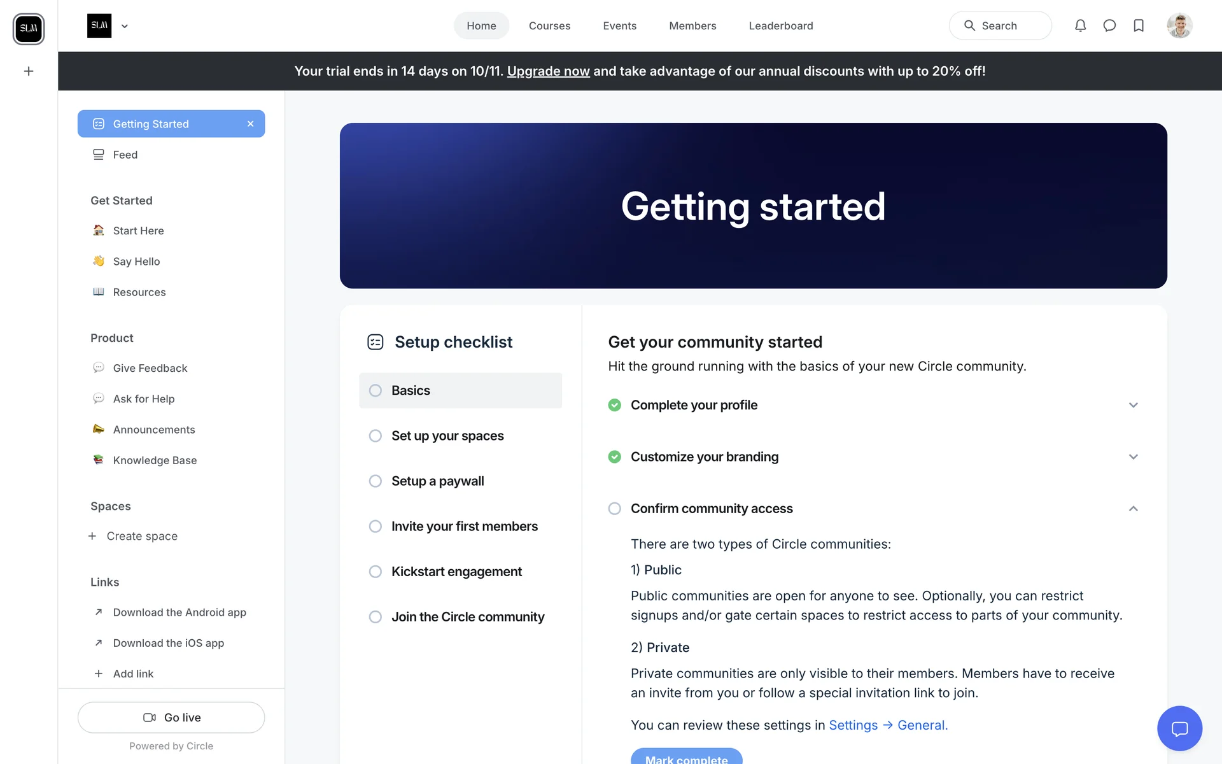Toggle the Confirm community access circle
1222x764 pixels.
coord(614,509)
